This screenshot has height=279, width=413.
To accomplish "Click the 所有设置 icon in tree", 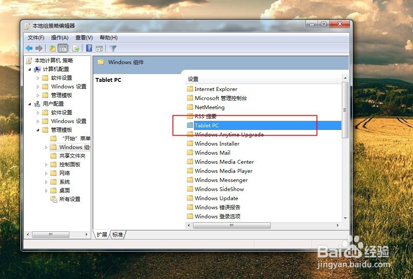I will coord(54,199).
